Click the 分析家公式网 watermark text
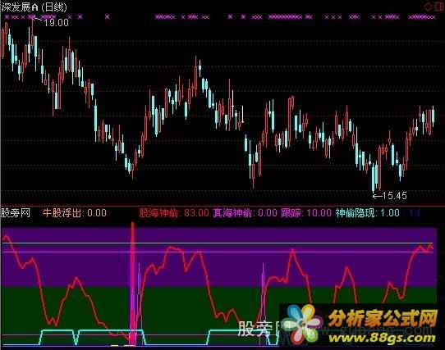Image resolution: width=445 pixels, height=350 pixels. click(383, 318)
